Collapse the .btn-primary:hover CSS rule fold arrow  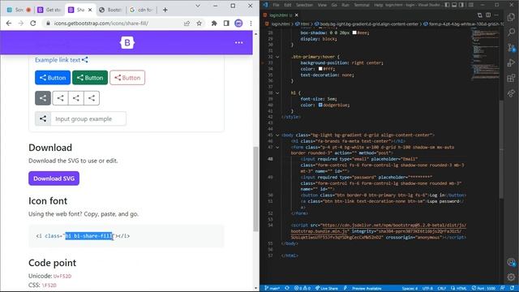tap(277, 57)
